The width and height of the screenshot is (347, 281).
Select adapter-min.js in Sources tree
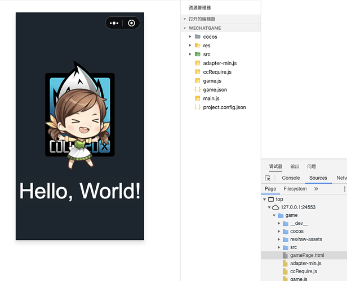tap(306, 264)
